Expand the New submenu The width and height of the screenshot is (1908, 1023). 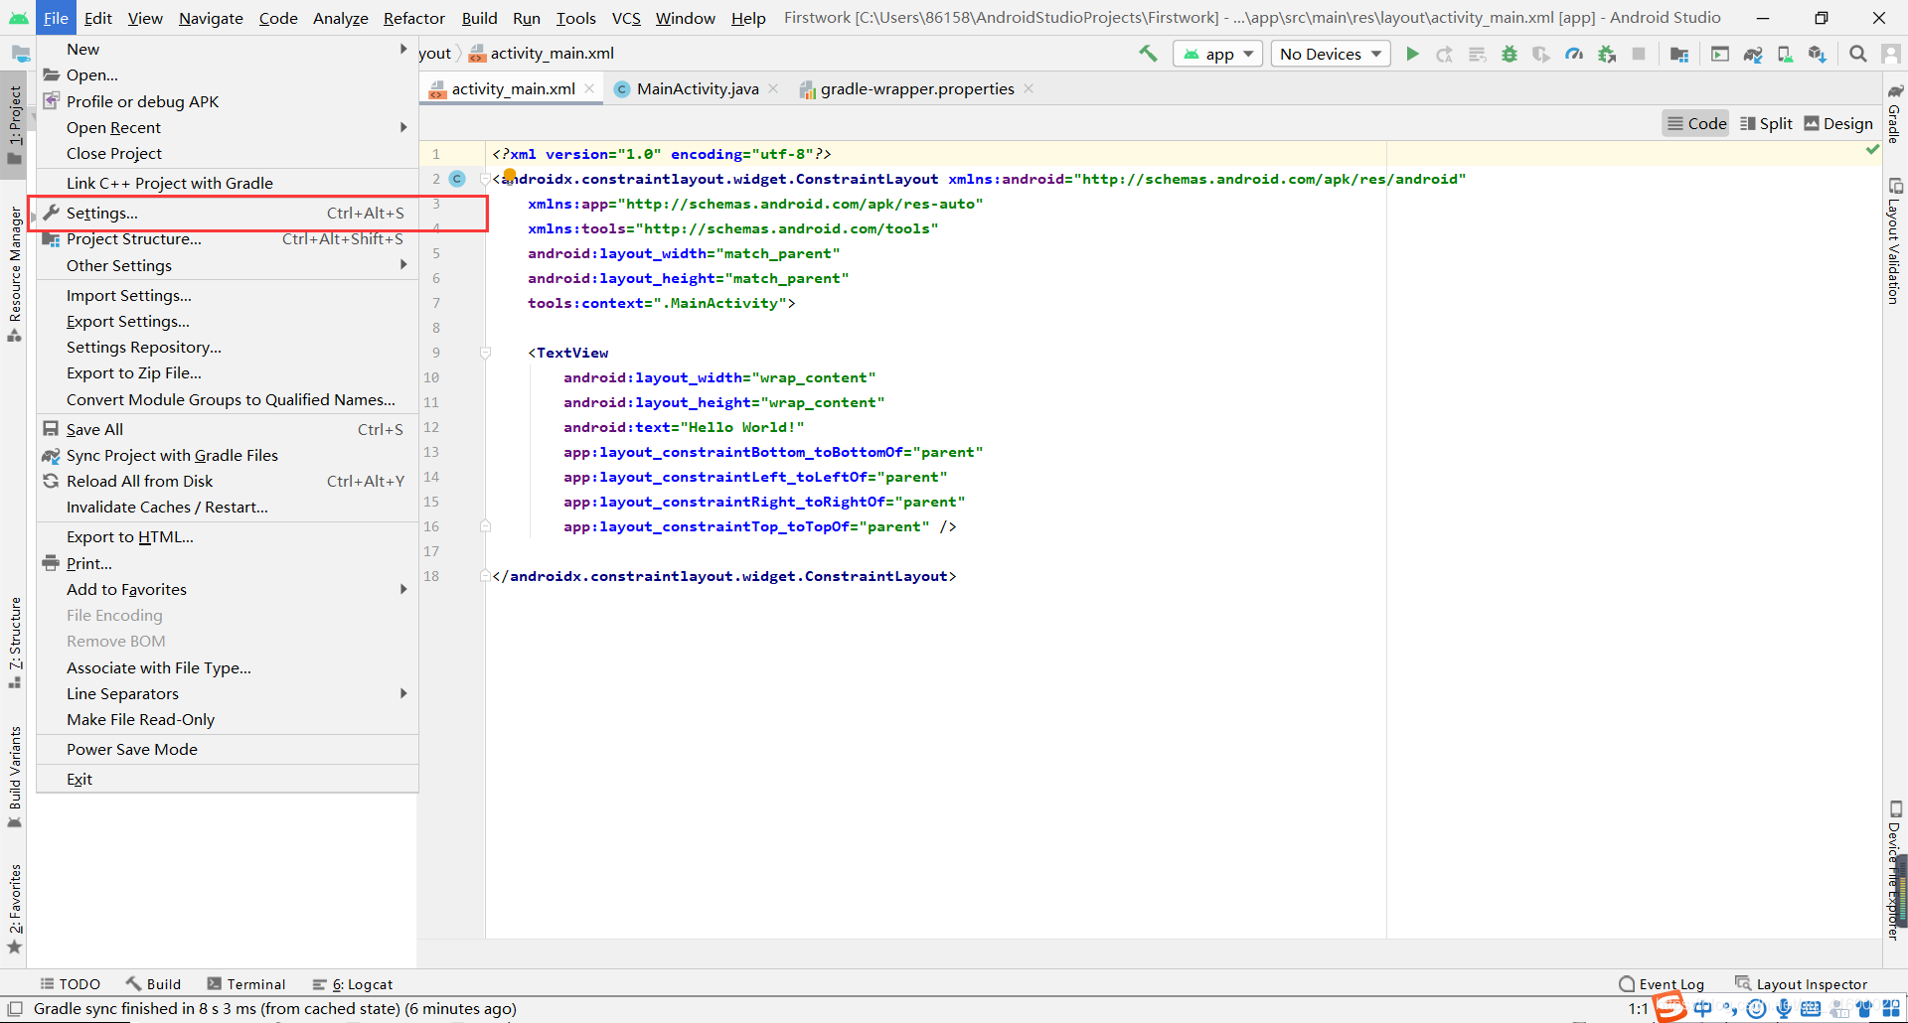228,49
